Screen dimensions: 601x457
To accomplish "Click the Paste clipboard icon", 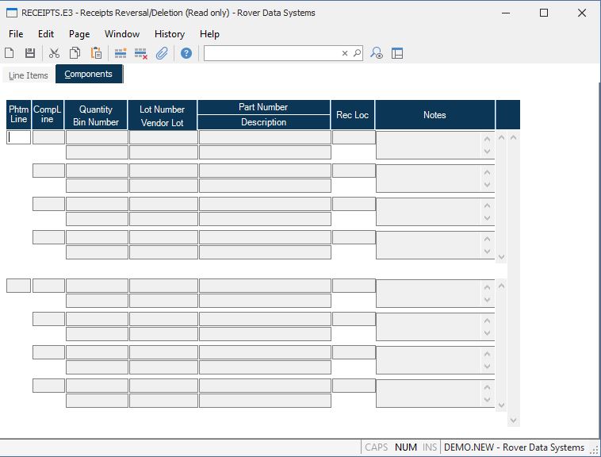I will [96, 53].
